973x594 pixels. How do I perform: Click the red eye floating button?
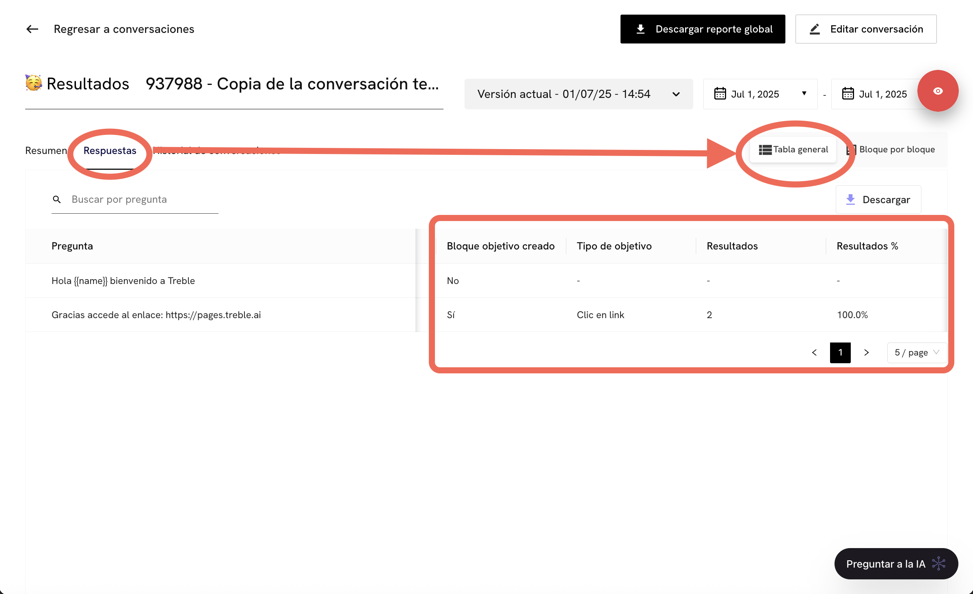[938, 91]
